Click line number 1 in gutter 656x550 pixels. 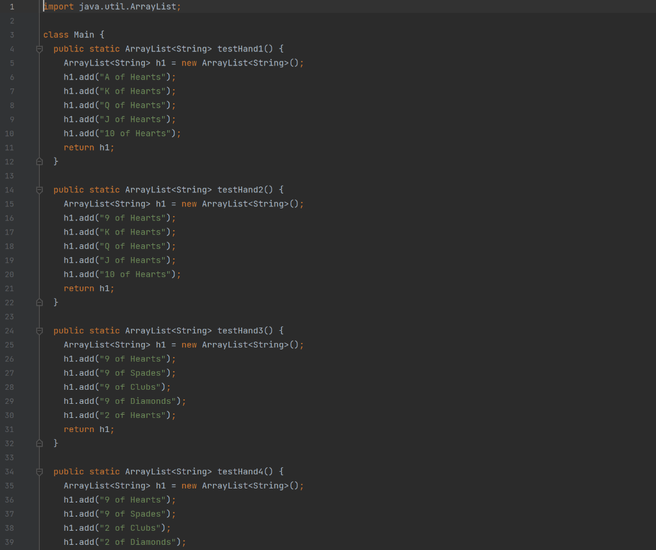(12, 6)
